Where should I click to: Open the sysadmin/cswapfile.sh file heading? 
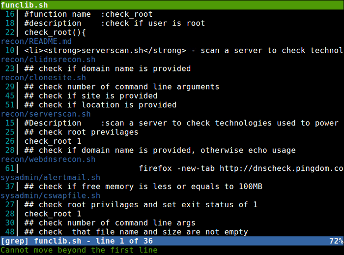(50, 196)
